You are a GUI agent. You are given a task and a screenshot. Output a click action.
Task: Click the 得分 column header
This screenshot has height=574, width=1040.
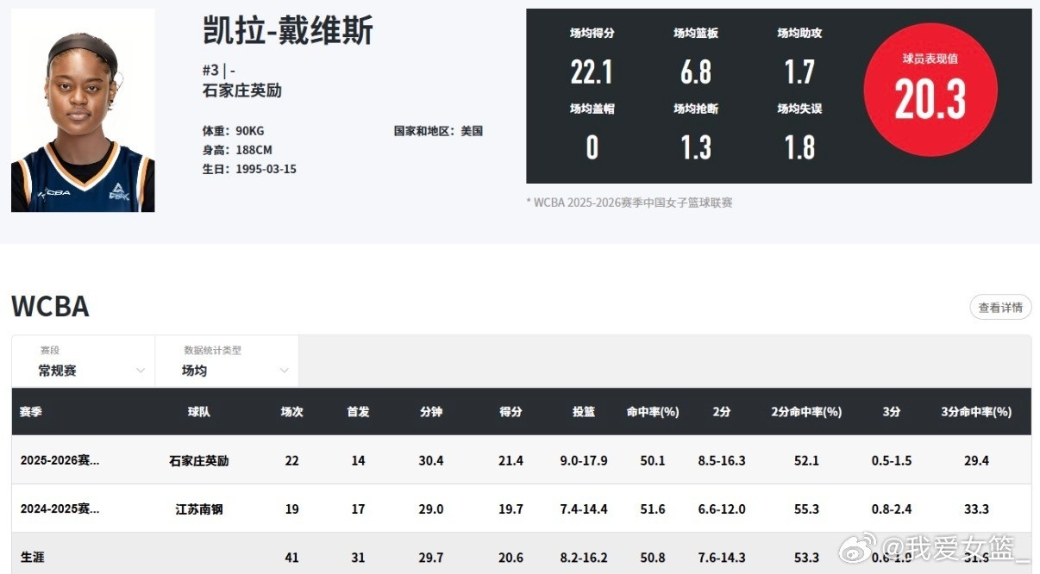click(x=511, y=412)
